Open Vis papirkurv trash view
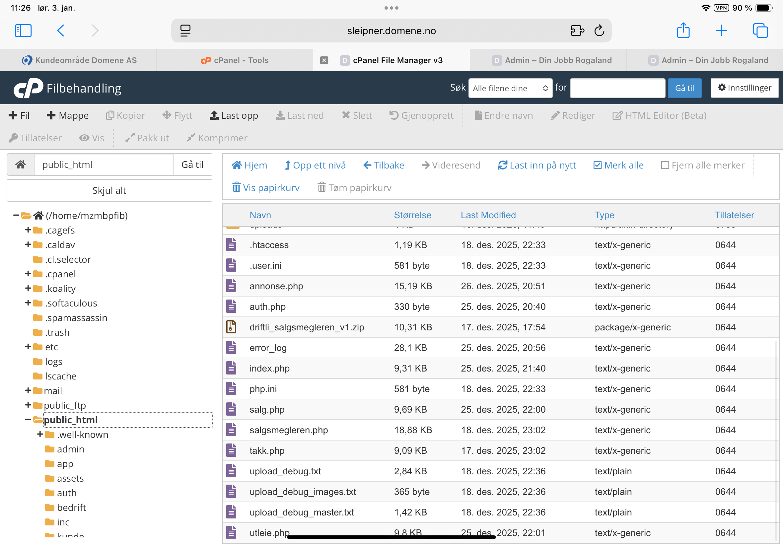 [x=265, y=187]
